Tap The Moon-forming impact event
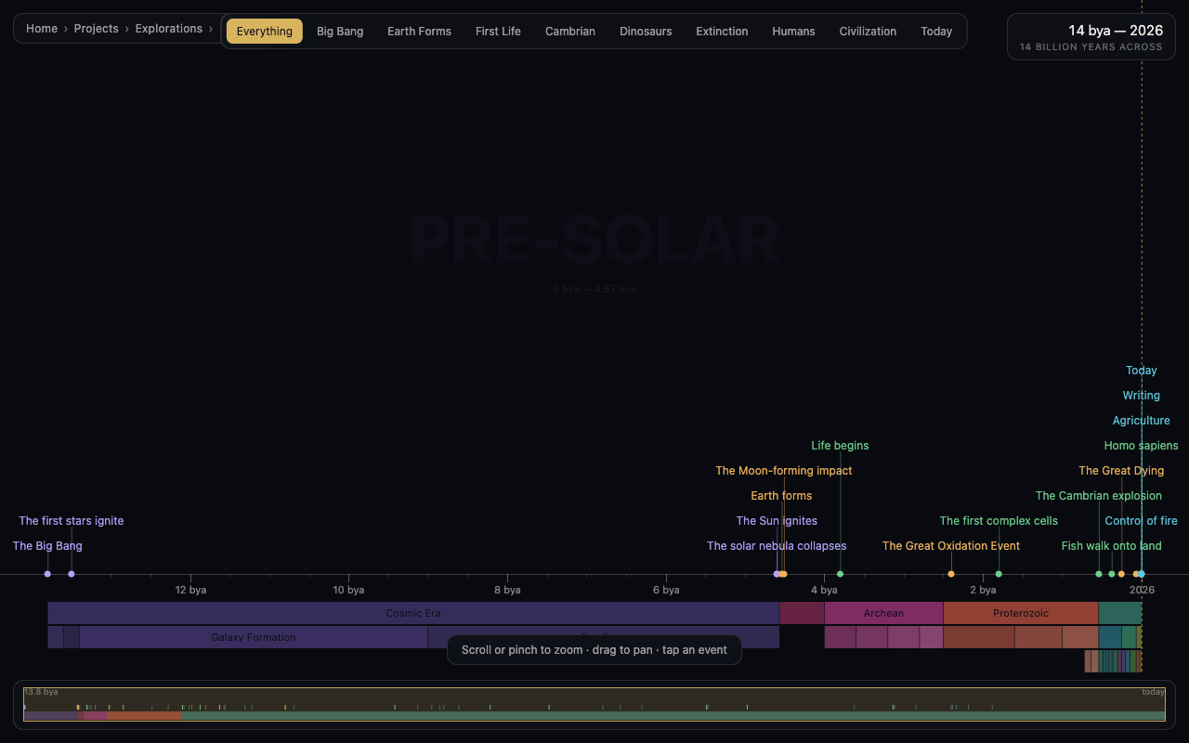Screen dimensions: 1189x743 pos(784,471)
